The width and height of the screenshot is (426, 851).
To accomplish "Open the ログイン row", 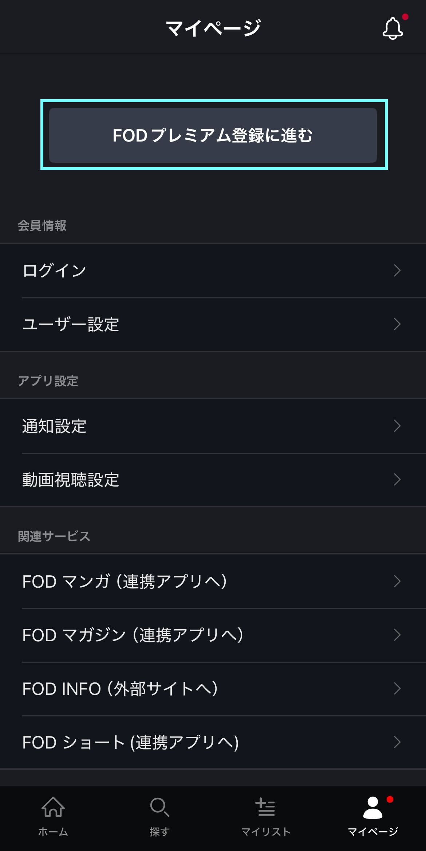I will 213,271.
